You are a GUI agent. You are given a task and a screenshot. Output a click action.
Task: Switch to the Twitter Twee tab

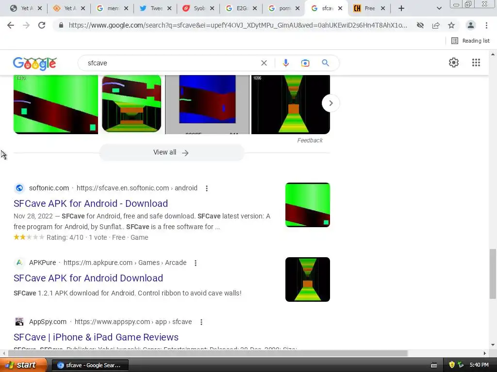[x=151, y=8]
